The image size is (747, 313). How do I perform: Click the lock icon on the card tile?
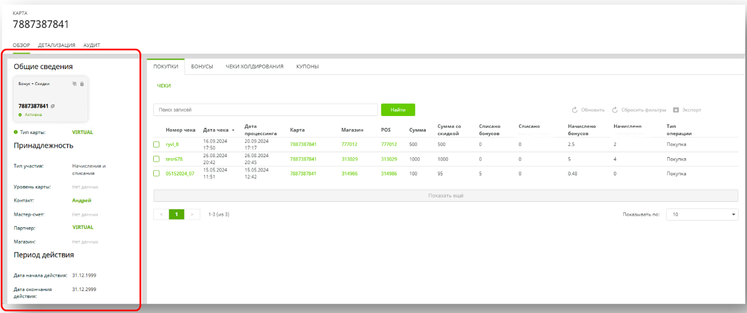(x=82, y=84)
